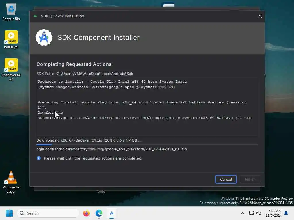Click the small Android icon in title bar

click(x=35, y=16)
